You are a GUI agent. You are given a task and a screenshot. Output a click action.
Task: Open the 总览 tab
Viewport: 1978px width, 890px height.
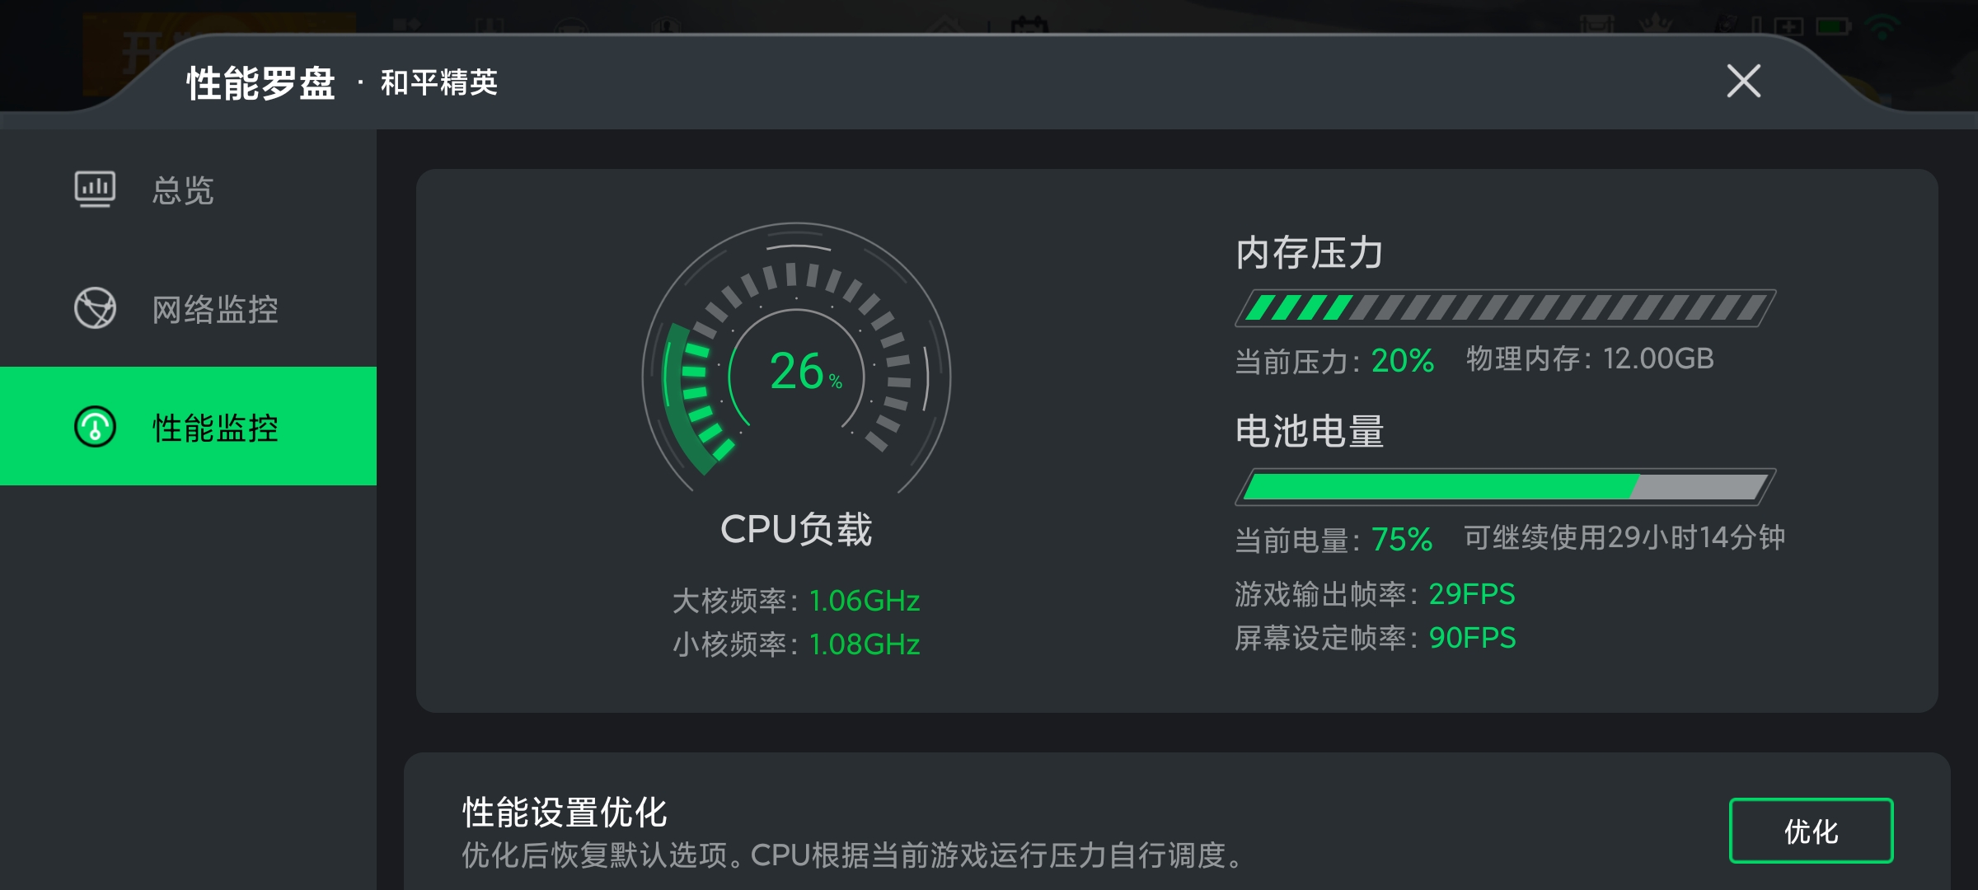point(183,190)
